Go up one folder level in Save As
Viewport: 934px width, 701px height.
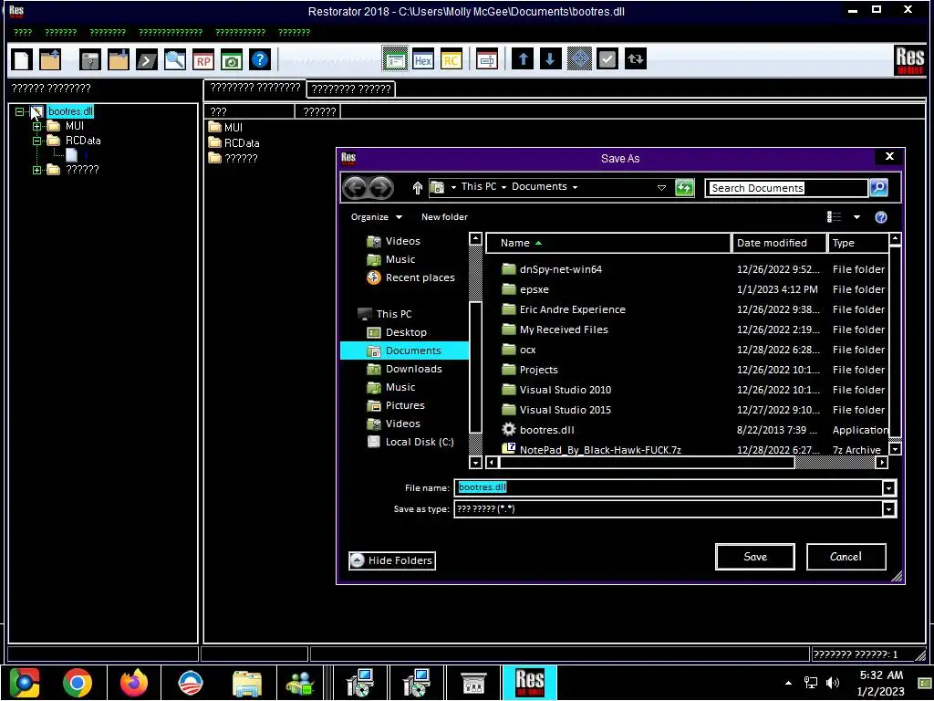417,188
